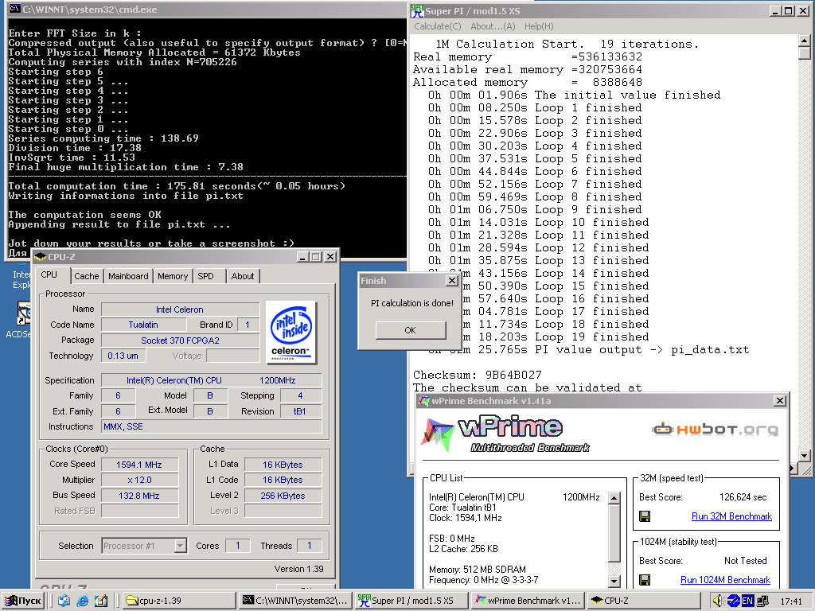Click the CPU-Z title bar icon
The image size is (815, 611).
tap(40, 257)
